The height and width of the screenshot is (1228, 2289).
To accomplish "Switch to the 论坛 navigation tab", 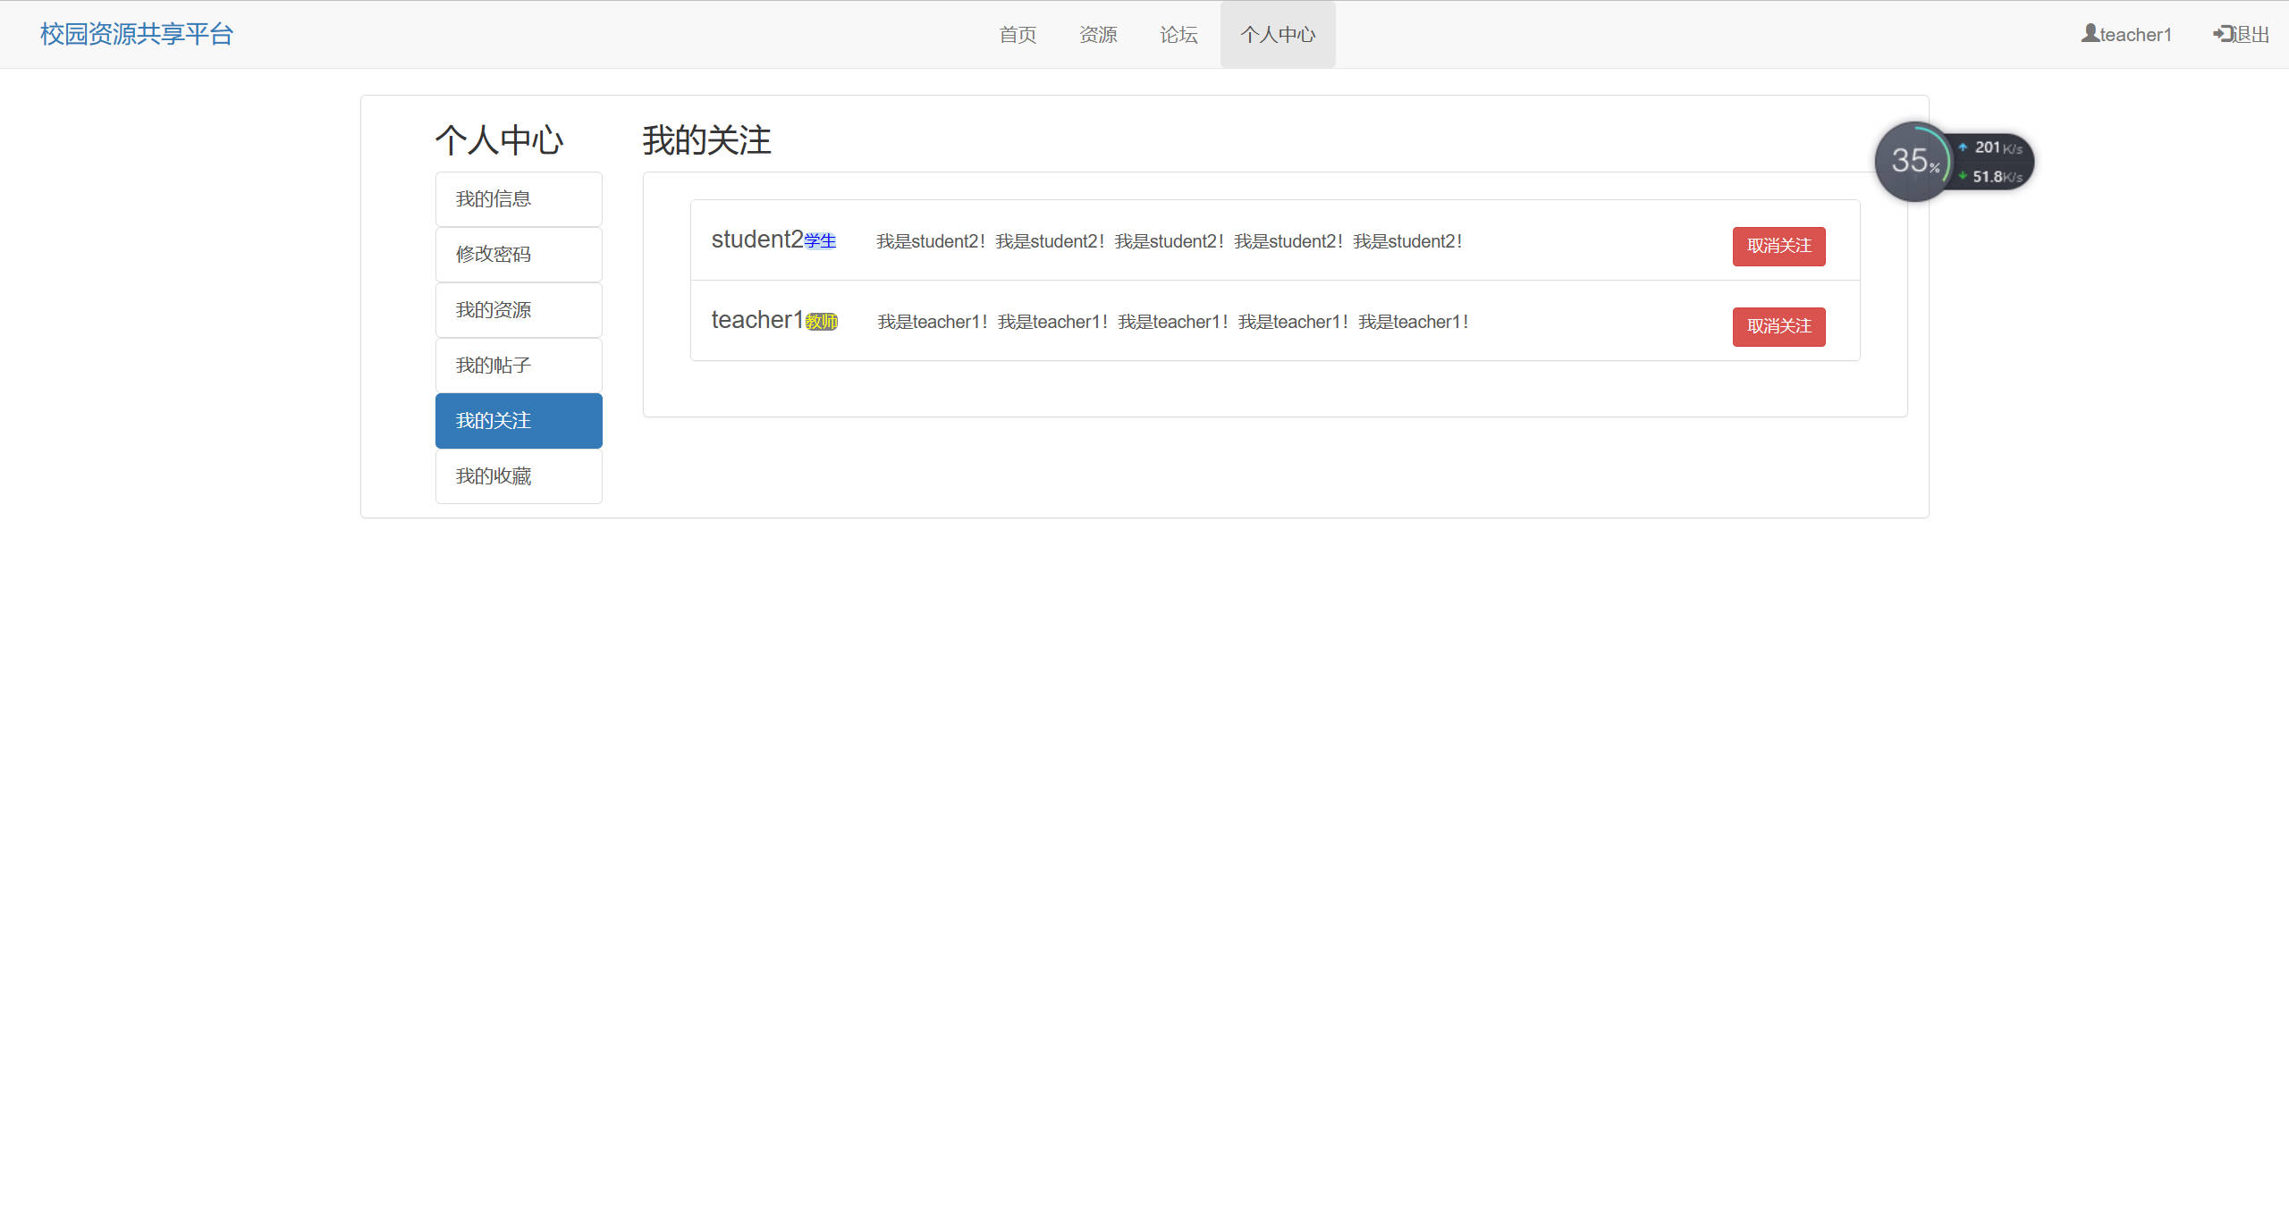I will tap(1178, 35).
